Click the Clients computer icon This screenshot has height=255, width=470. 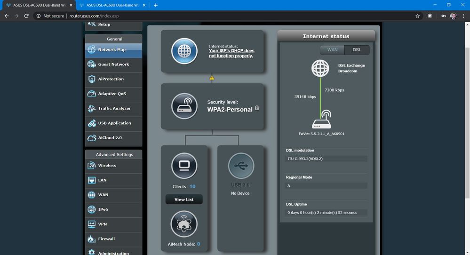point(184,166)
